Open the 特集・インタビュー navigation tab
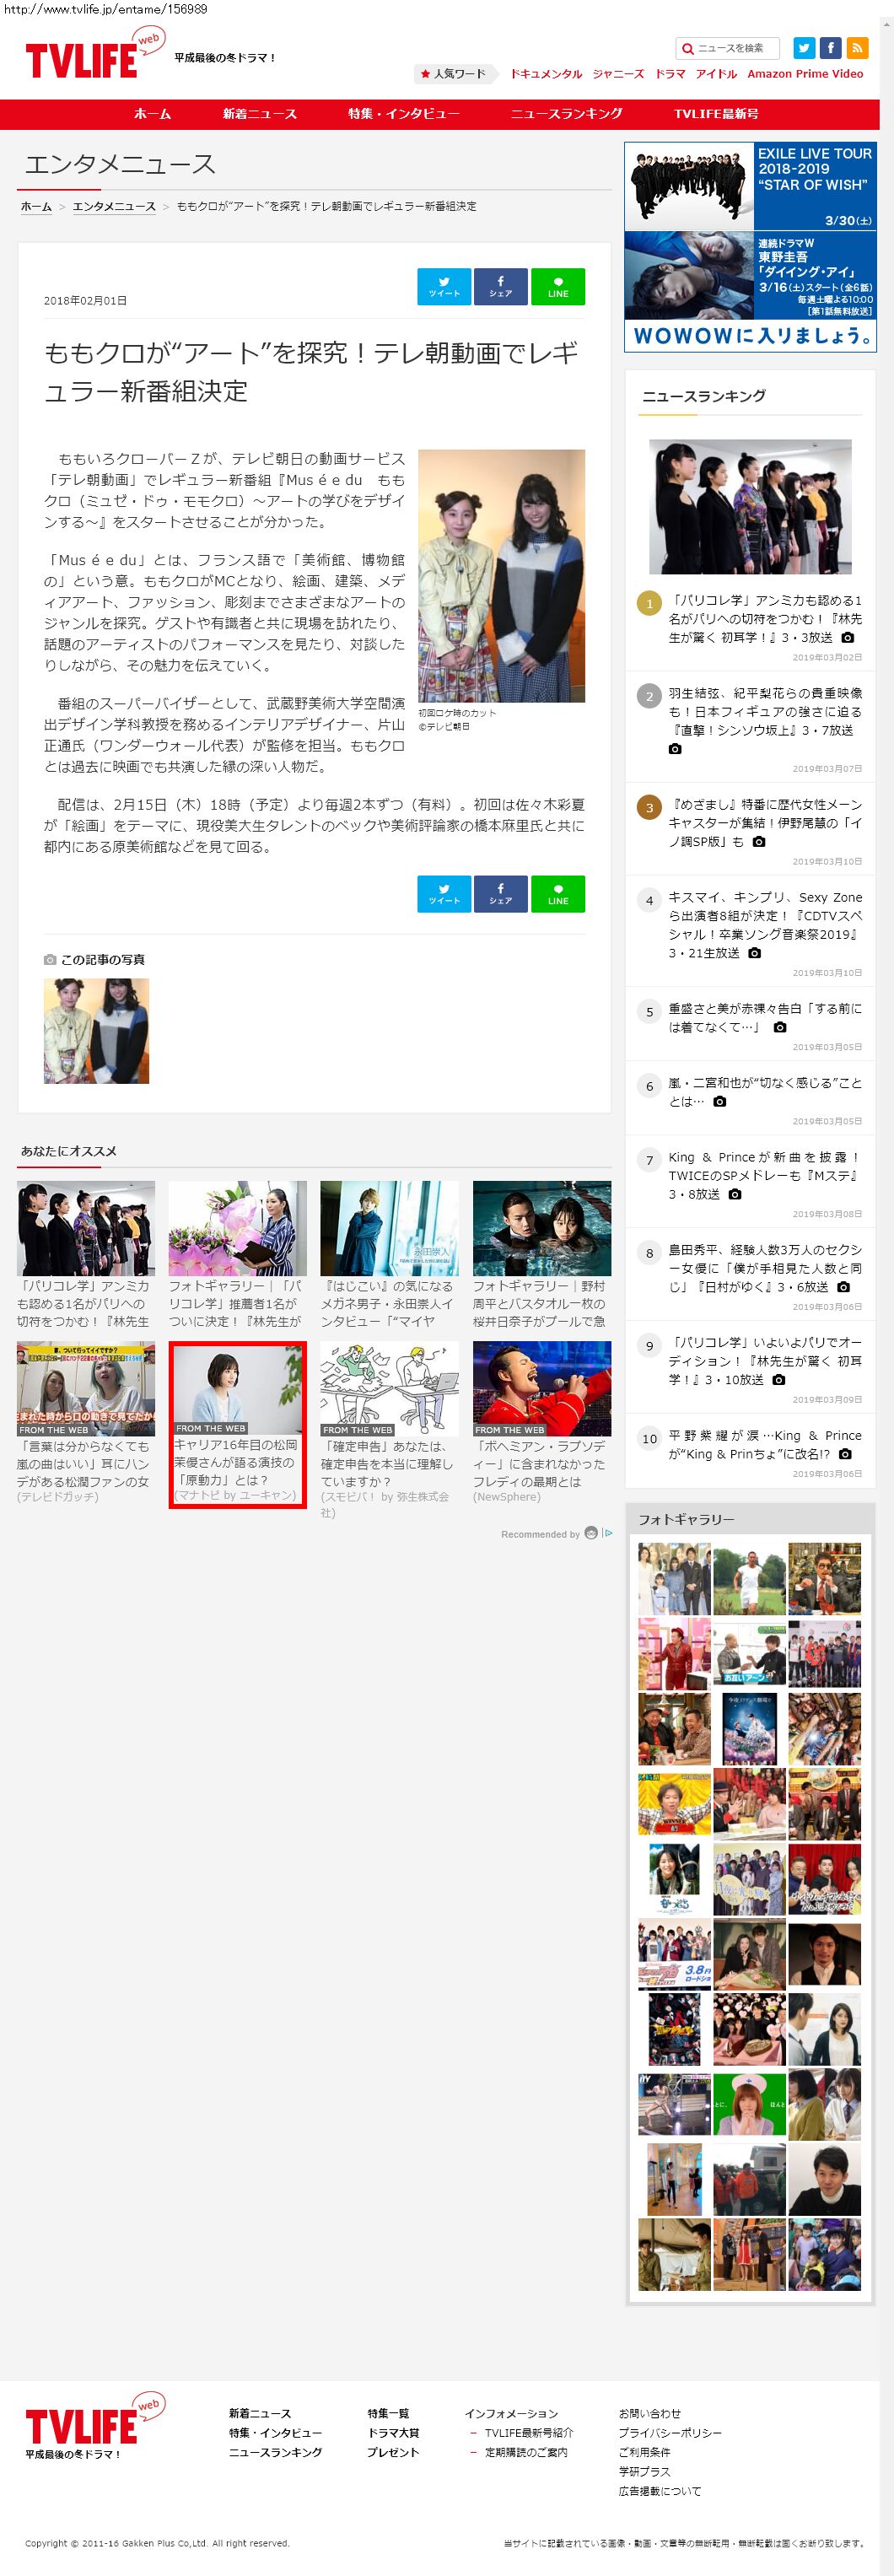The height and width of the screenshot is (2576, 894). [403, 114]
